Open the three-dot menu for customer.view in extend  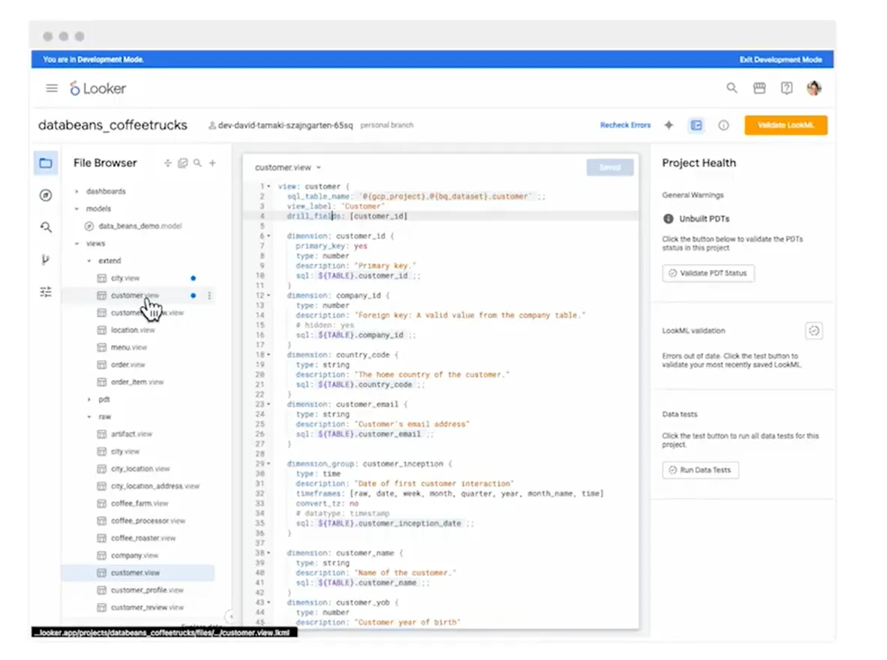pyautogui.click(x=209, y=295)
